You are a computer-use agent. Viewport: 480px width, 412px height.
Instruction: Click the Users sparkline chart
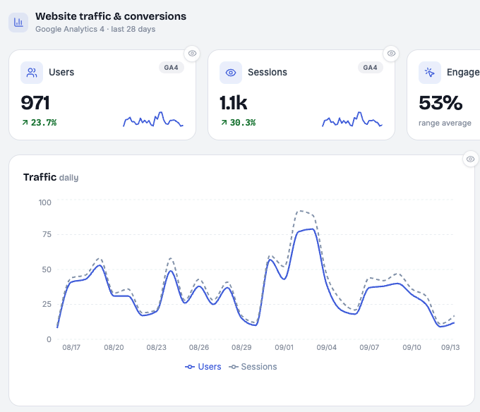[153, 119]
